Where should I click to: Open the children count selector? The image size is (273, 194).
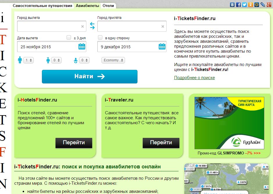pos(56,60)
